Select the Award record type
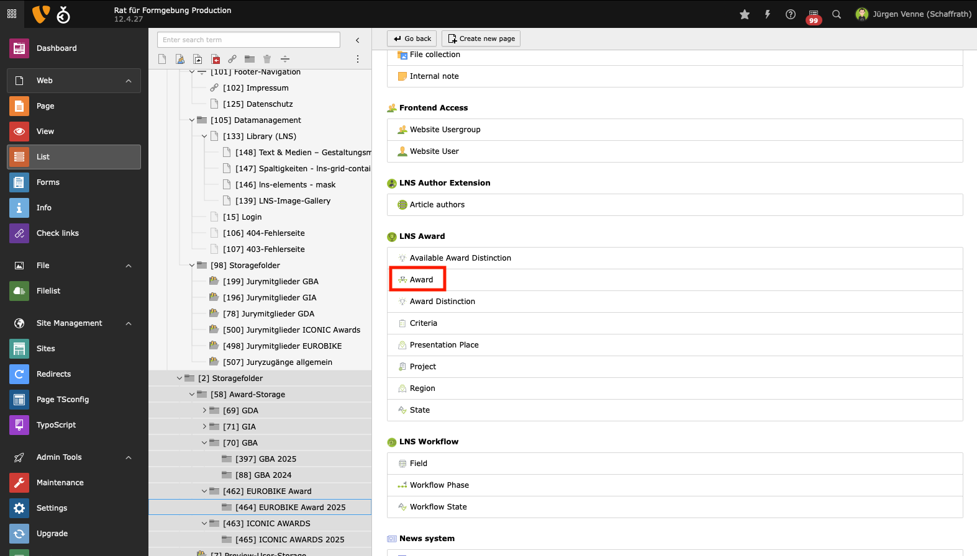This screenshot has height=556, width=977. pos(421,280)
